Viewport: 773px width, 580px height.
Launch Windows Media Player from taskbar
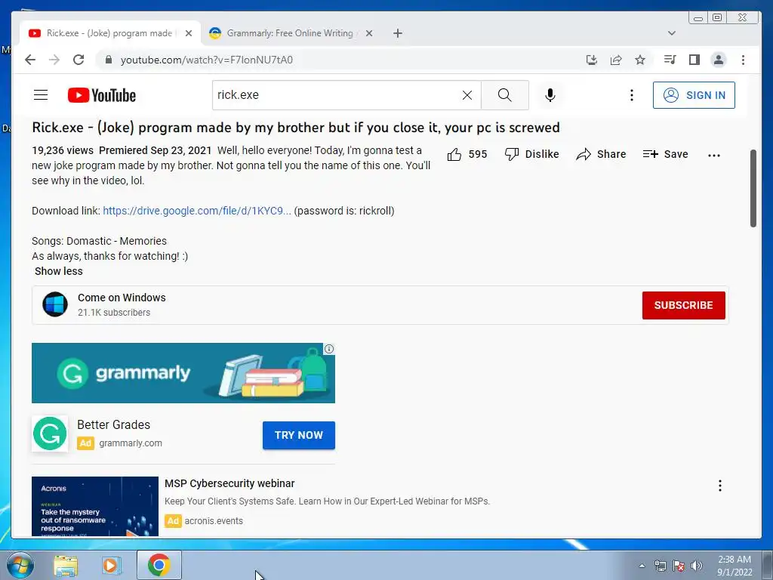(x=112, y=565)
